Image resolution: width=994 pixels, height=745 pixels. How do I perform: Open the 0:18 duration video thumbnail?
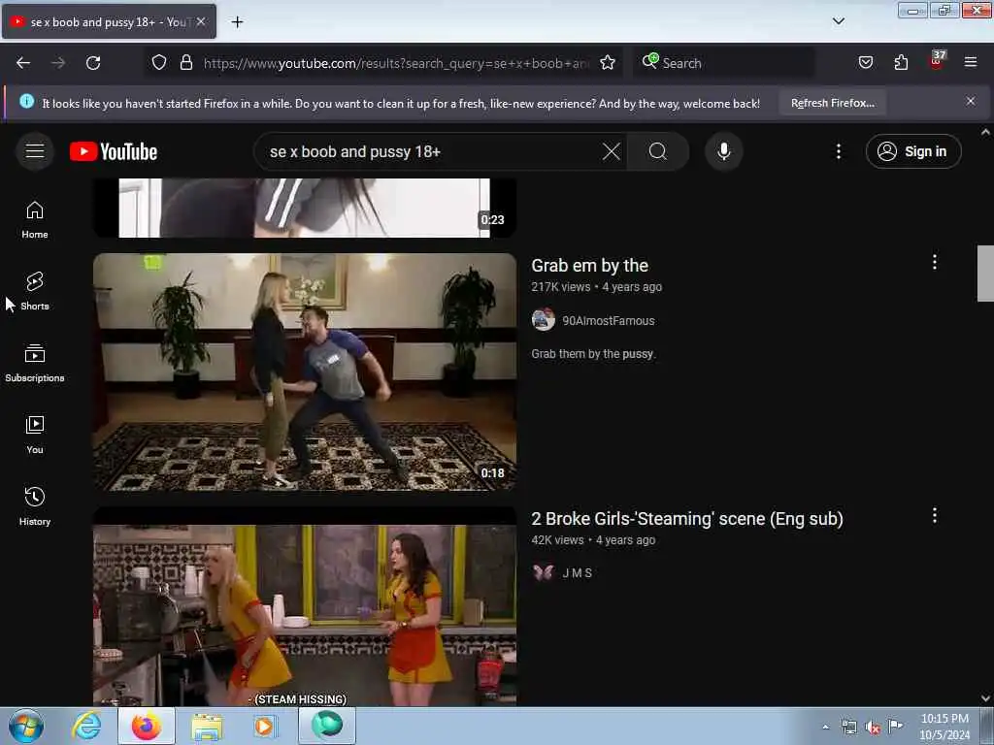coord(305,372)
